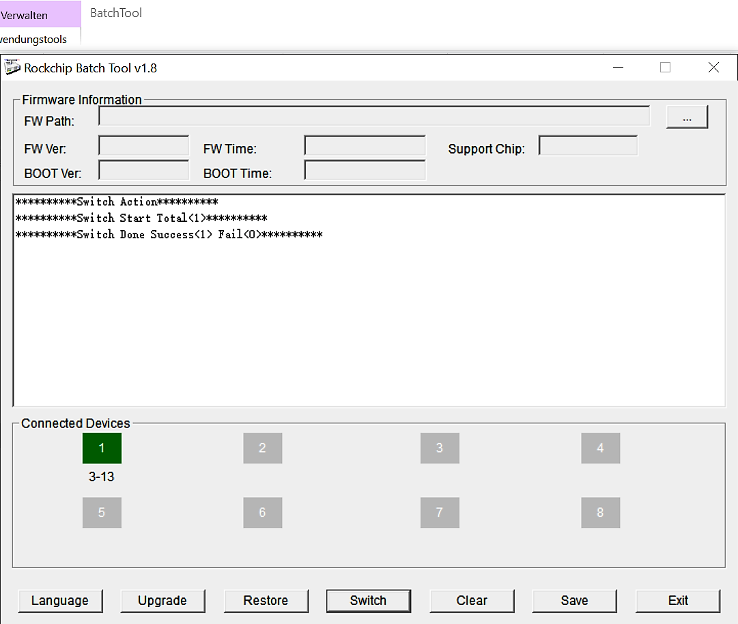Clear the log output
Viewport: 738px width, 624px height.
[x=472, y=601]
